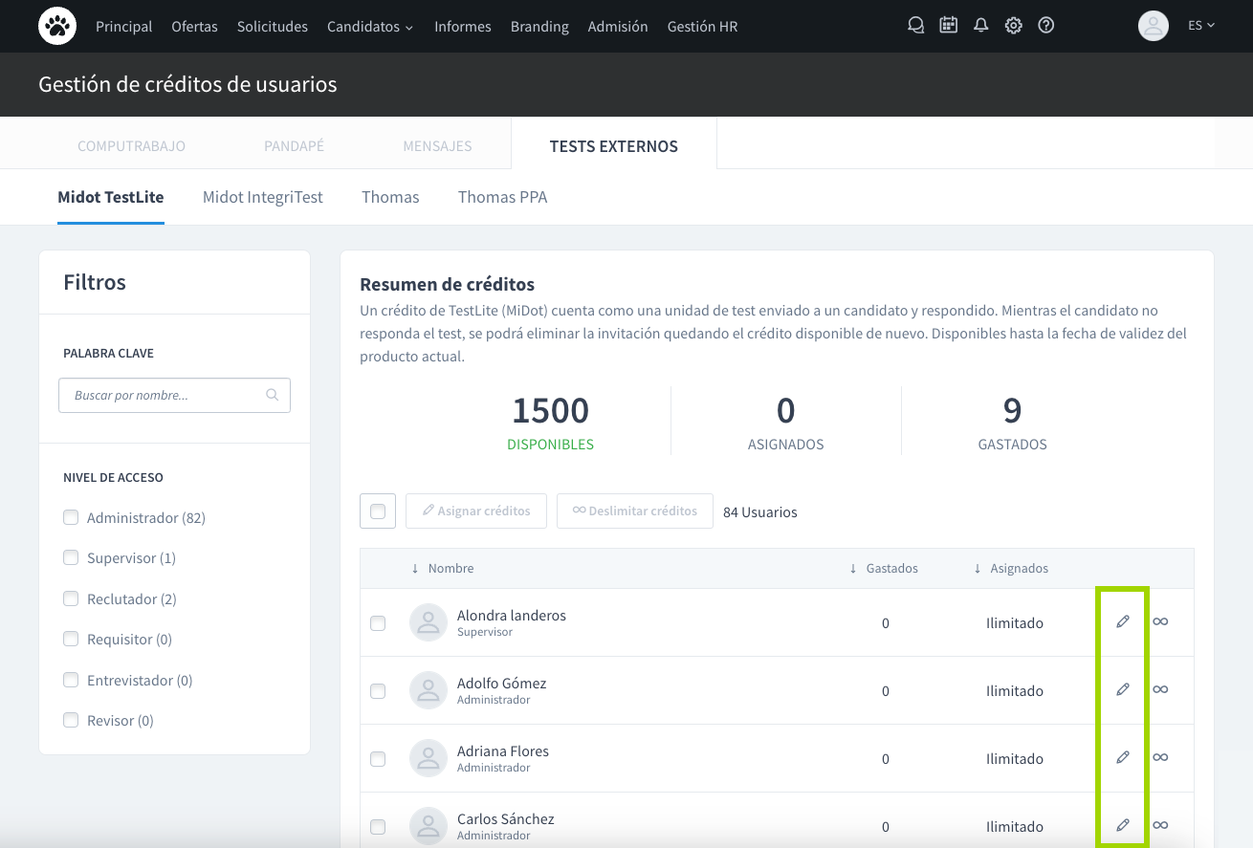This screenshot has width=1253, height=848.
Task: Open the notifications bell
Action: (x=980, y=26)
